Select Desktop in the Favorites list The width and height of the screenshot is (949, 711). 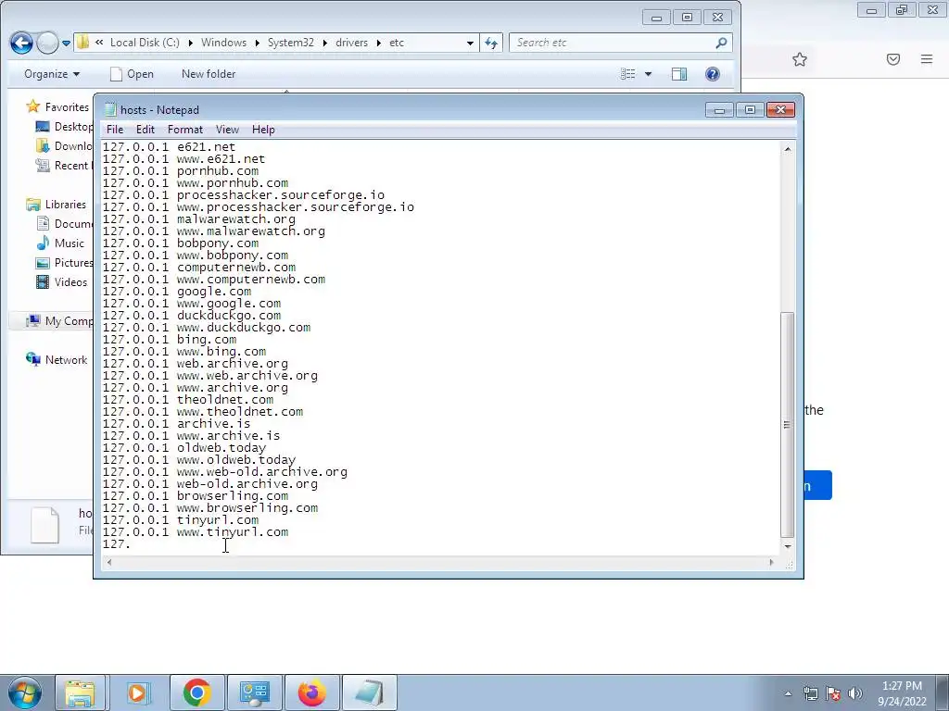64,126
